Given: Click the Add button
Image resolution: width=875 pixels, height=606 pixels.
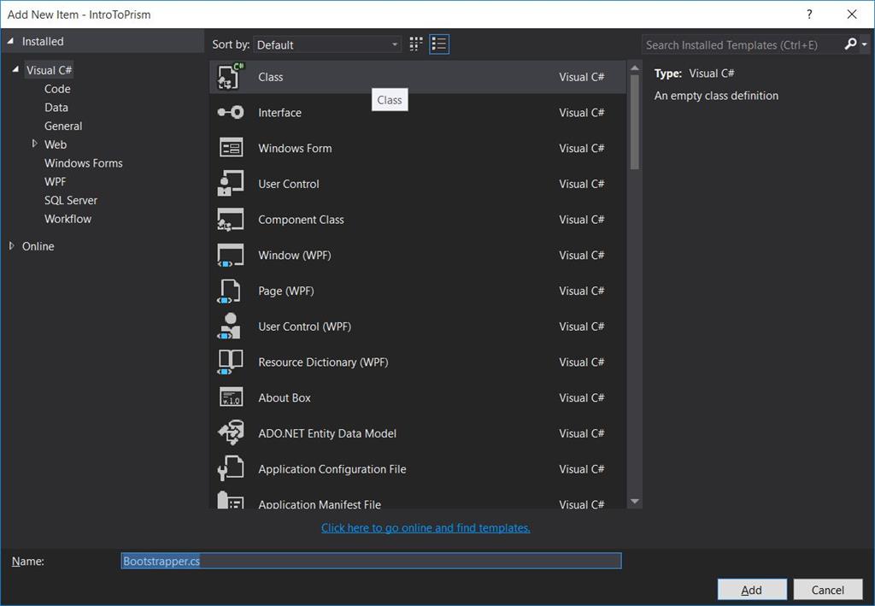Looking at the screenshot, I should click(751, 590).
